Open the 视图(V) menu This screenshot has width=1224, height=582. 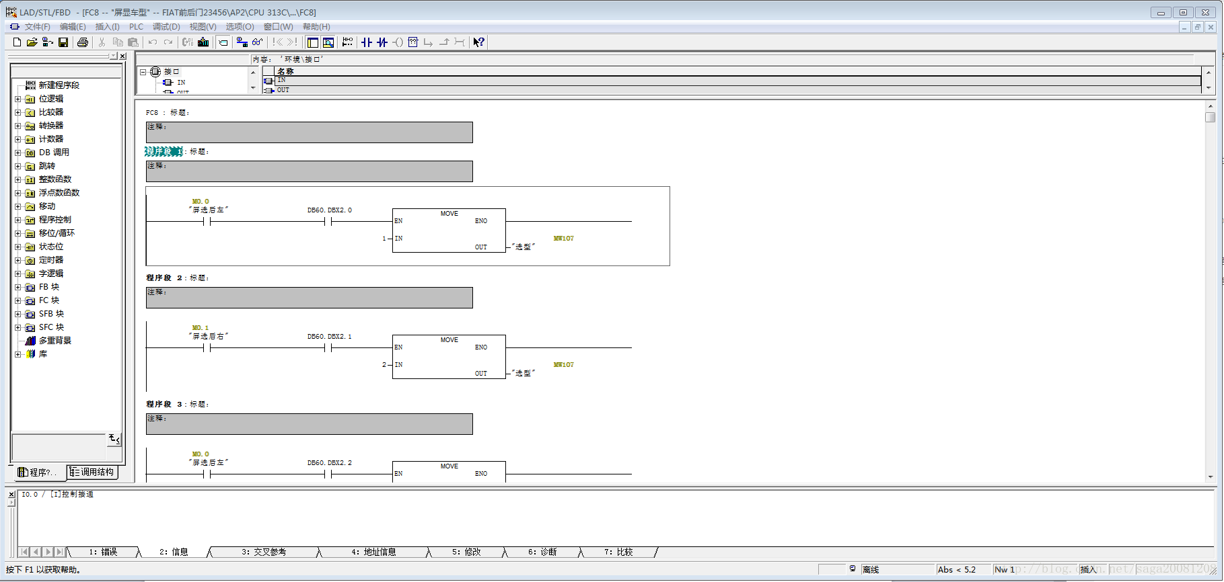pyautogui.click(x=203, y=27)
